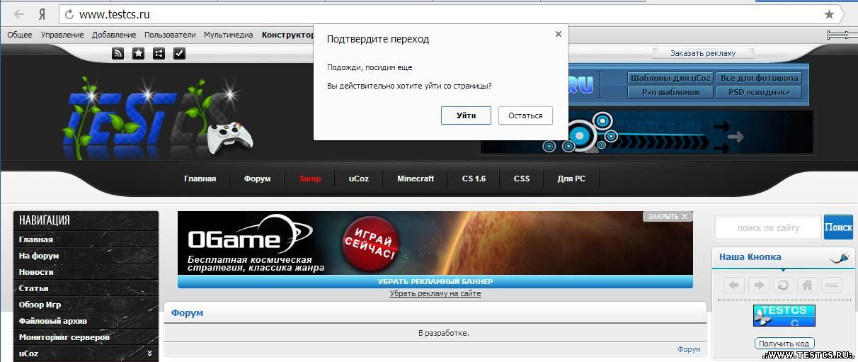
Task: Go to Главная in top nav
Action: [200, 179]
